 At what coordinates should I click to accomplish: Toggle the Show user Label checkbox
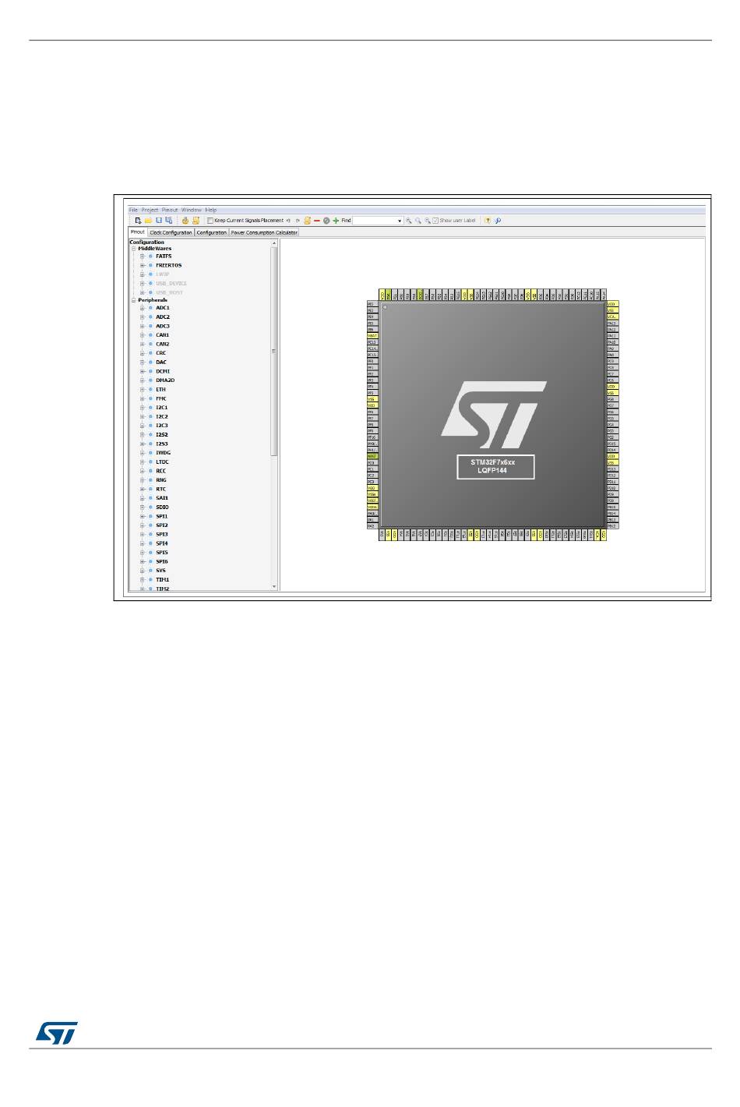[x=435, y=221]
